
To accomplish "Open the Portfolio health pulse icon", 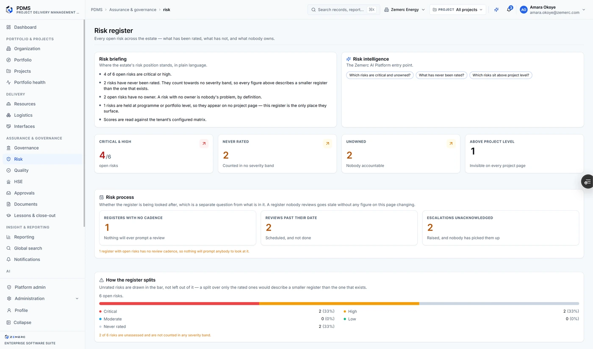I will [x=8, y=82].
